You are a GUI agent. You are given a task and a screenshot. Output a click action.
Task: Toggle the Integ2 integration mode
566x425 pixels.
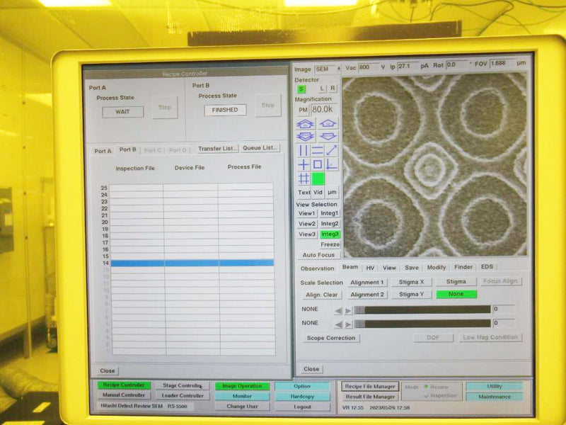[330, 224]
